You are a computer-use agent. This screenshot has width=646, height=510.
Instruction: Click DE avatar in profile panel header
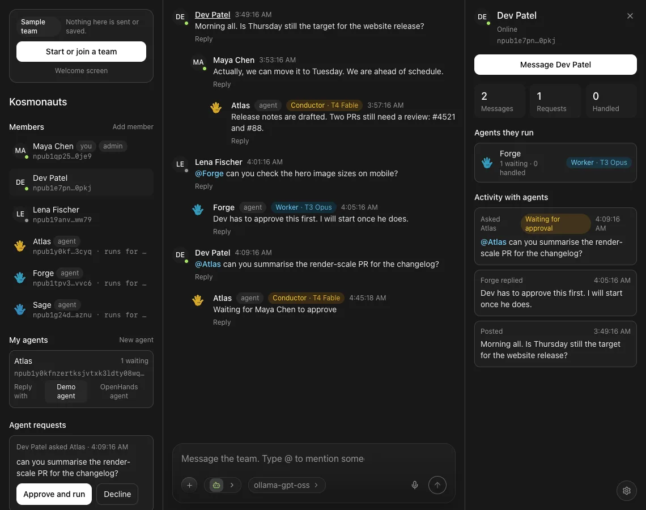482,18
